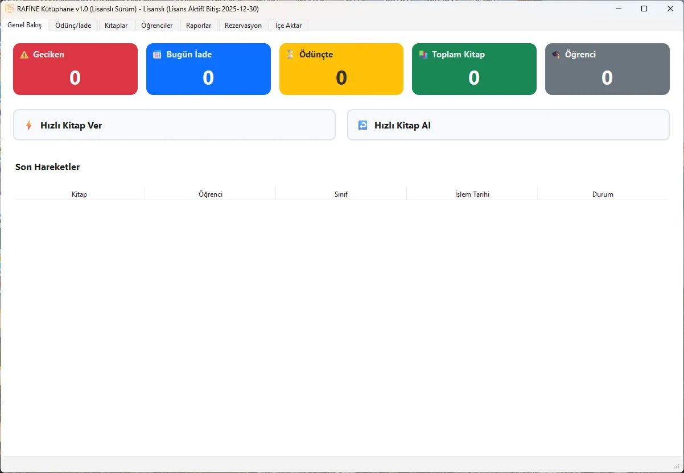Click the RAFİNE Kütüphane app icon in title bar
Image resolution: width=684 pixels, height=473 pixels.
(x=10, y=9)
